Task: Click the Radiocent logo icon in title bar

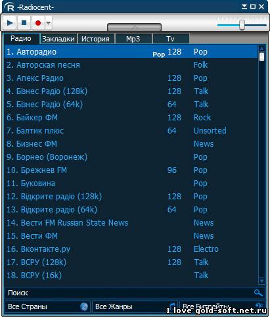Action: (x=9, y=7)
